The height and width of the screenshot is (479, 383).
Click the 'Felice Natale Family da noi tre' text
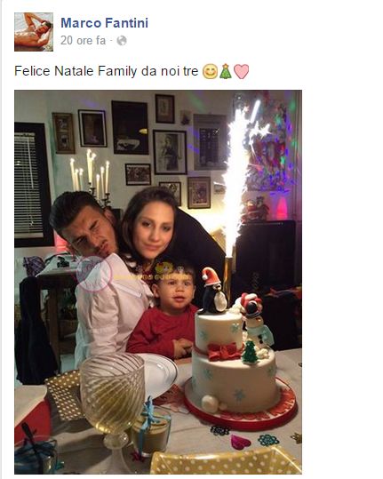tap(107, 71)
